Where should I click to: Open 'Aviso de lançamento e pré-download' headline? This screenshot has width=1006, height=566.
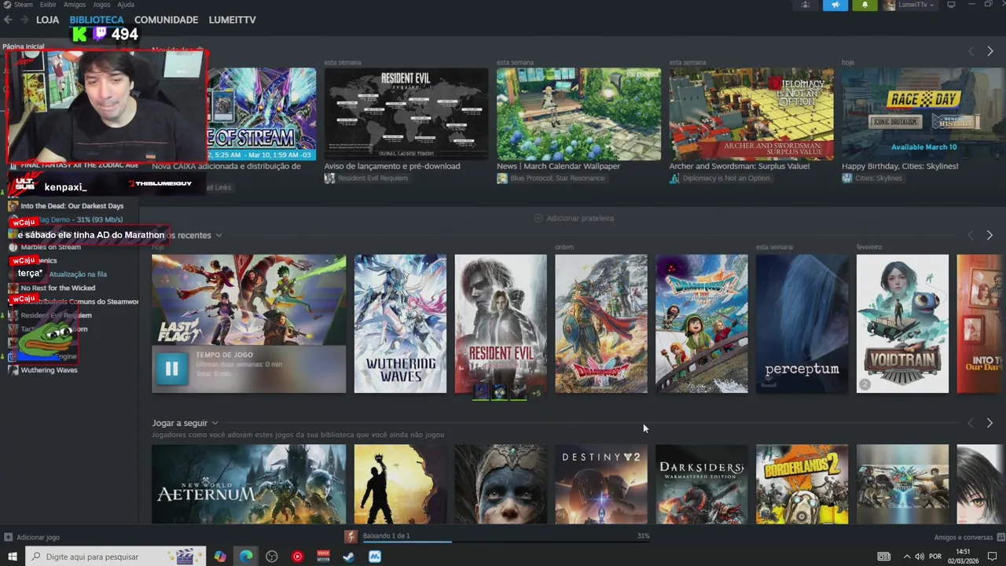(x=392, y=166)
